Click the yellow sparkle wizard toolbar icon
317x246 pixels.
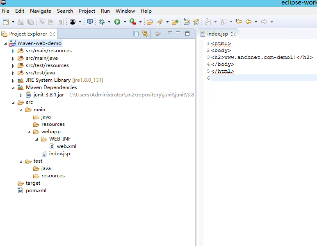(196, 22)
